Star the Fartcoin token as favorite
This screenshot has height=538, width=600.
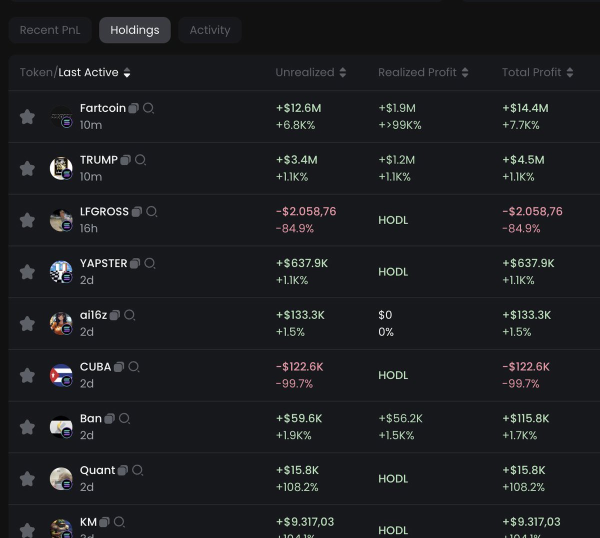27,116
